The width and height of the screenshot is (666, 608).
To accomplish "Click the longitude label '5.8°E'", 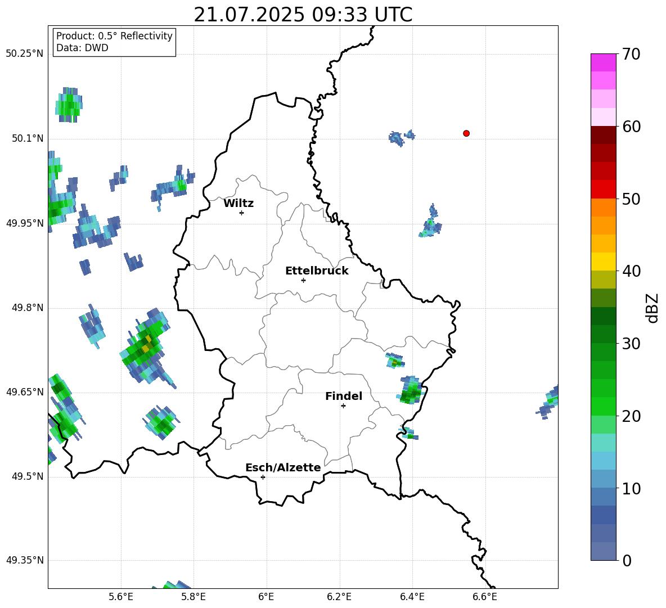I will 193,597.
